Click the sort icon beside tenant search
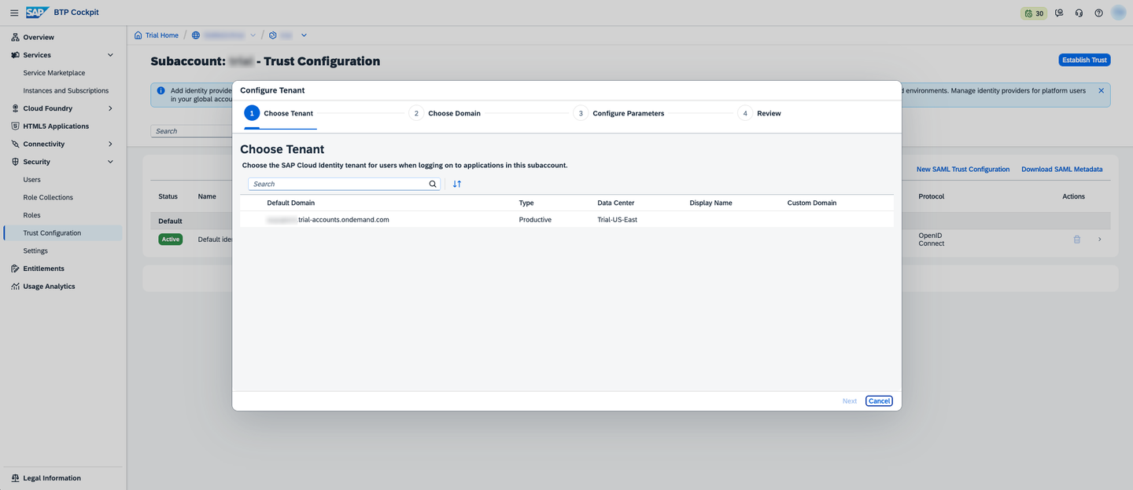 (457, 184)
